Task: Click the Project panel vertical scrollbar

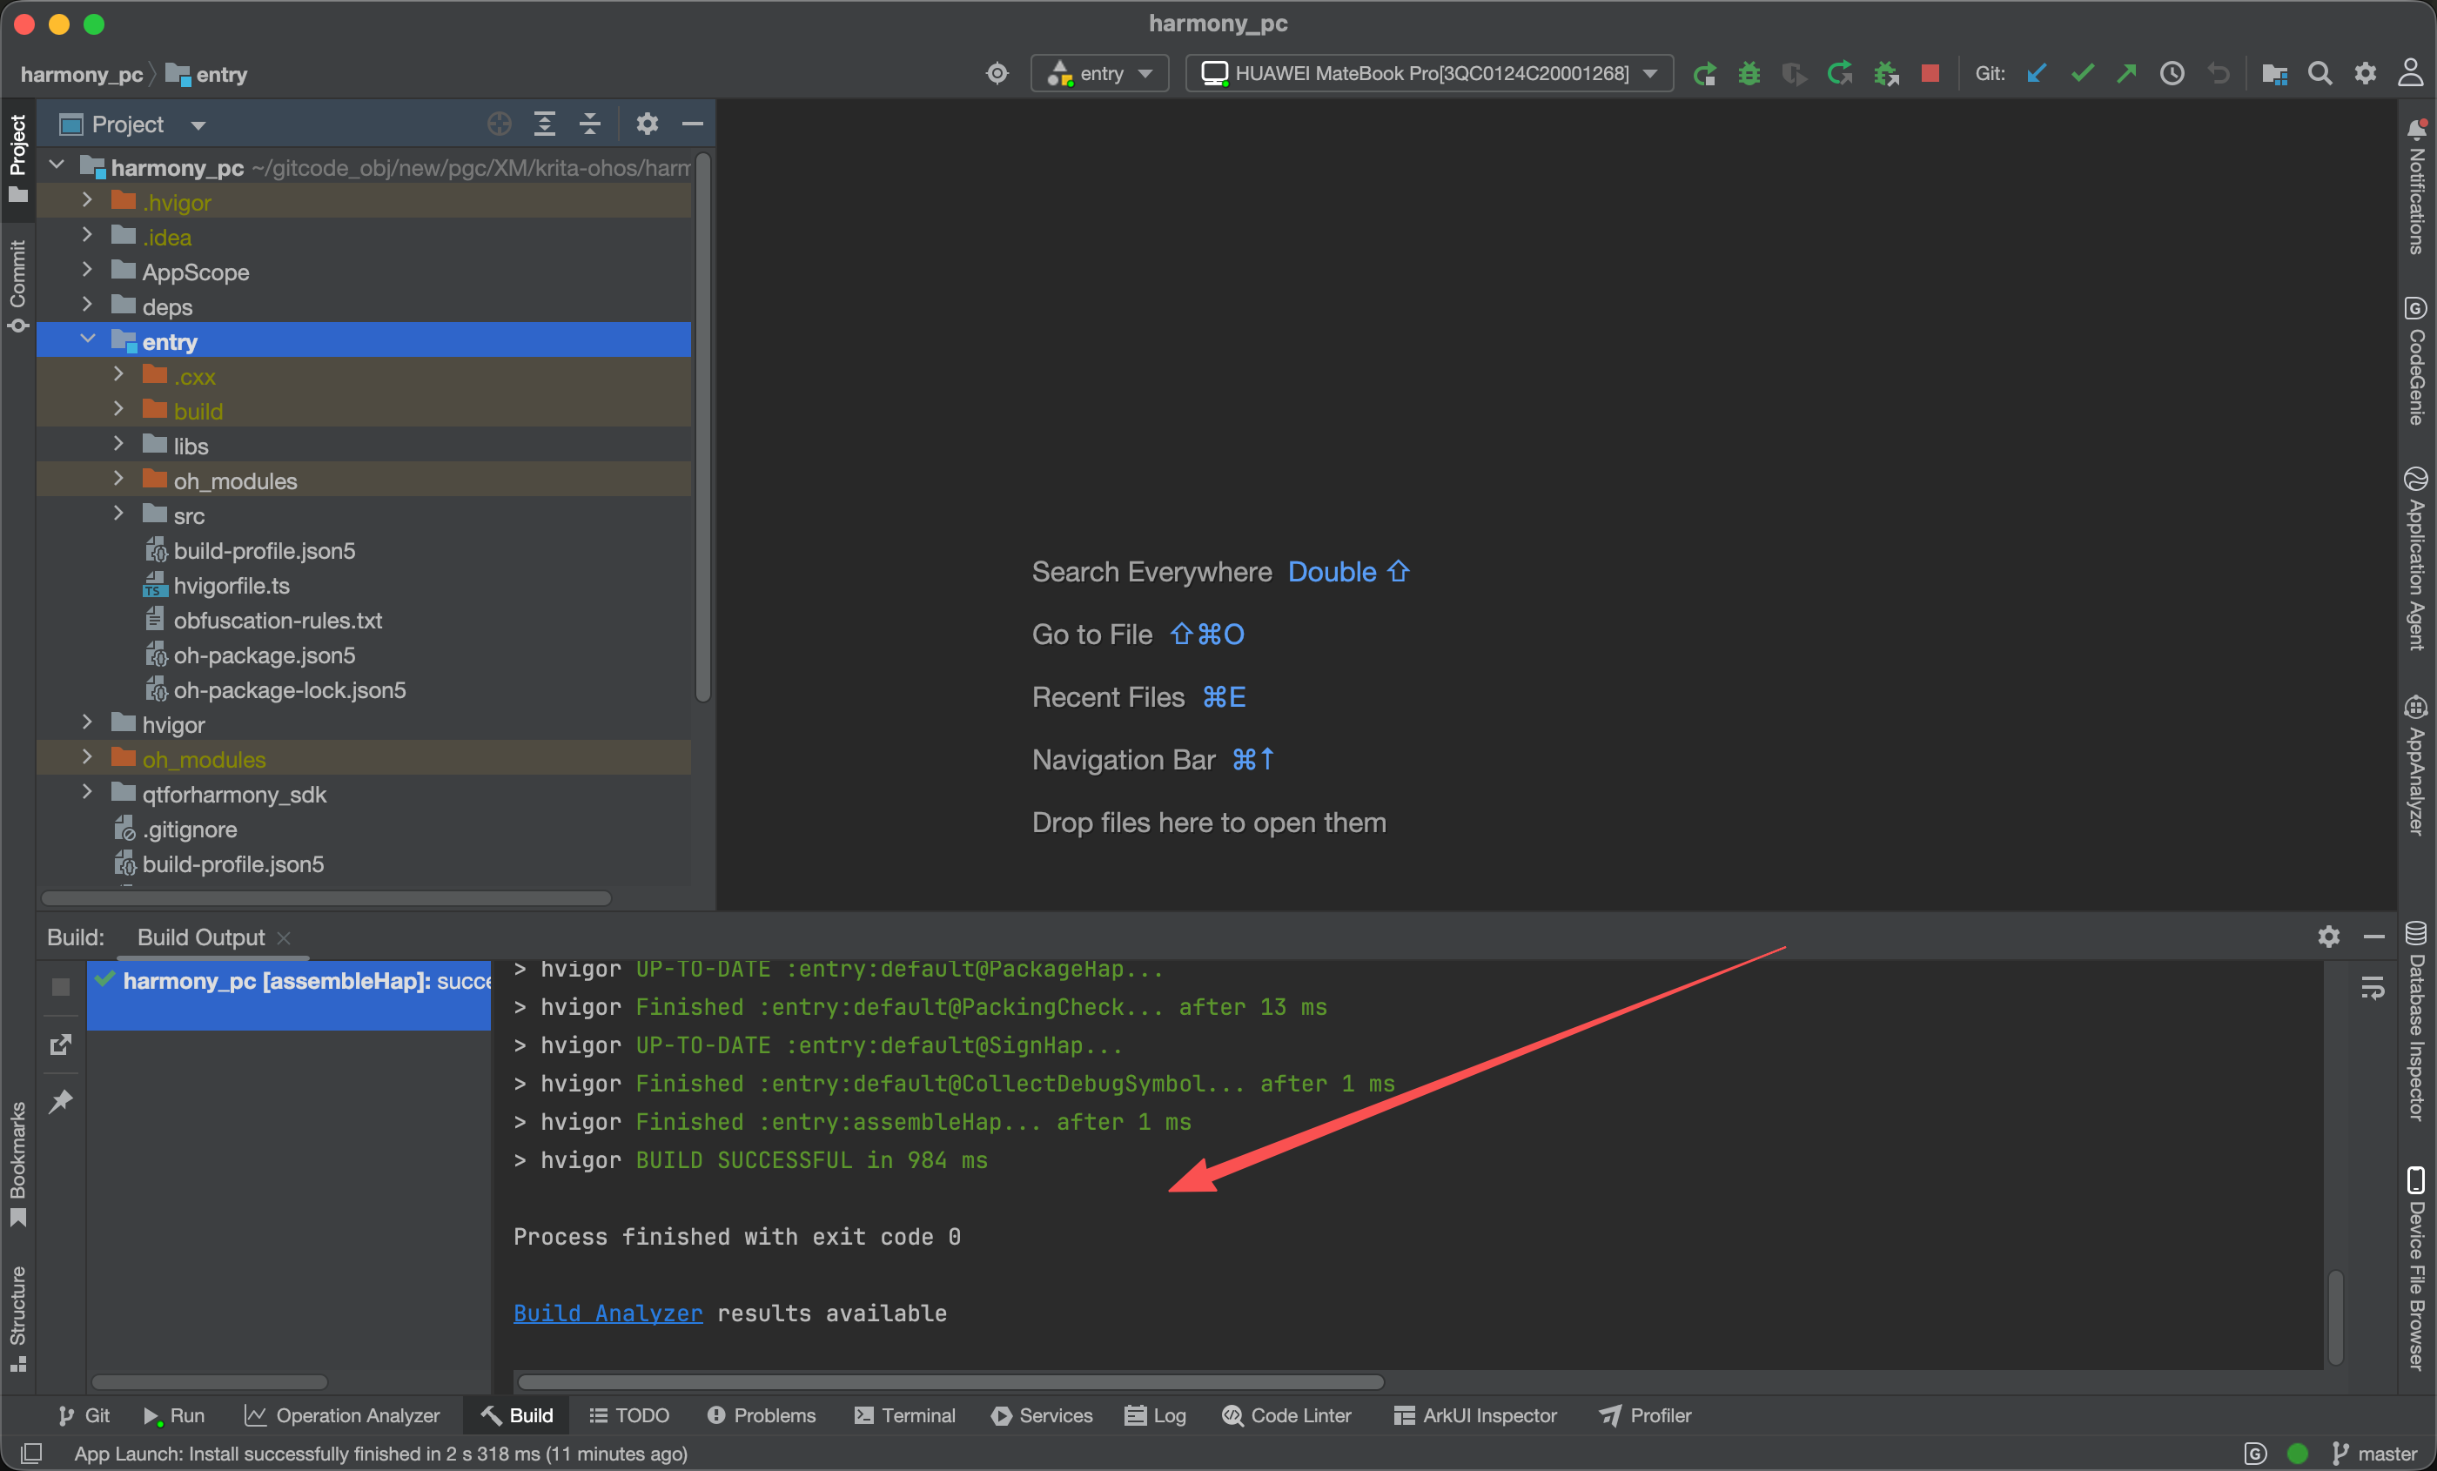Action: [702, 426]
